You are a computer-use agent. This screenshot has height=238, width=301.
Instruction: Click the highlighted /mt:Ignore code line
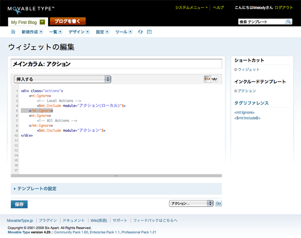click(37, 111)
